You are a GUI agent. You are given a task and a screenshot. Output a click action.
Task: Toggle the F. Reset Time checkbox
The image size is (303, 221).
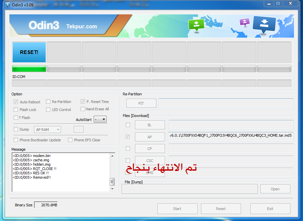tap(83, 101)
